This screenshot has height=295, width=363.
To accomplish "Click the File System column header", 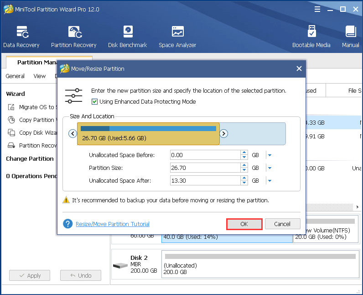I will pyautogui.click(x=344, y=90).
